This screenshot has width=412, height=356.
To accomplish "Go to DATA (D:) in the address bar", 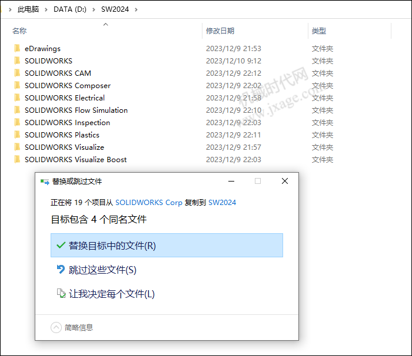I will (70, 9).
